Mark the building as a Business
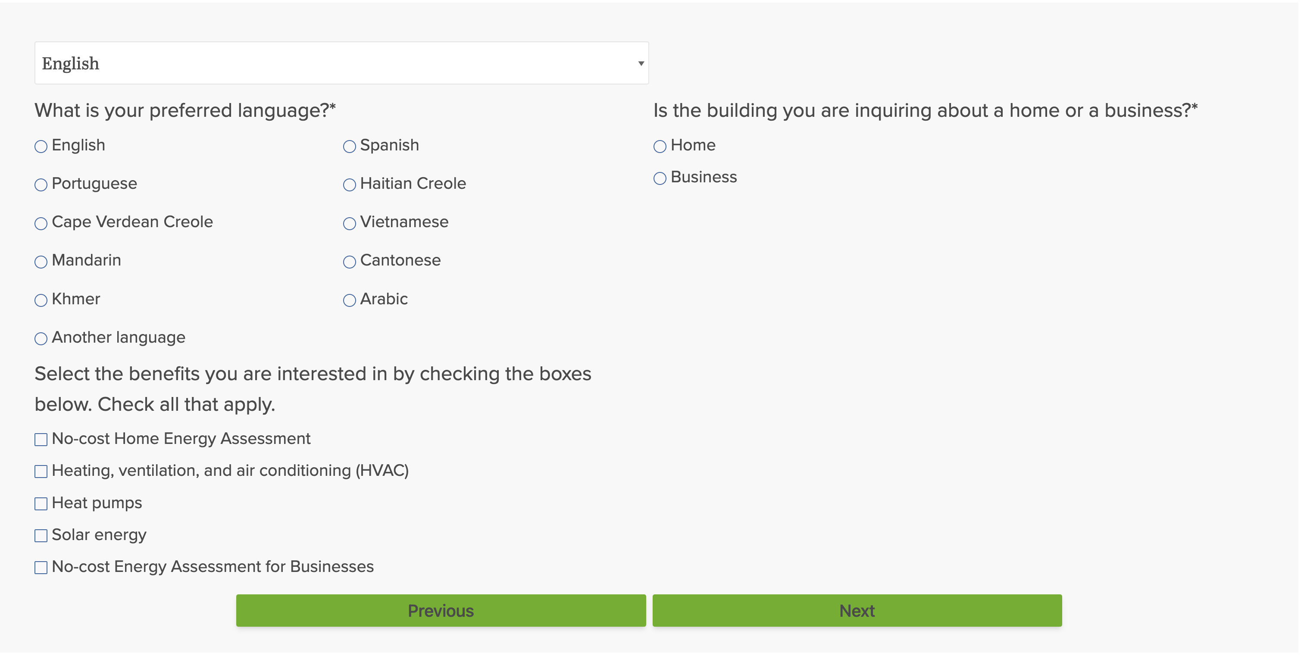 point(660,178)
